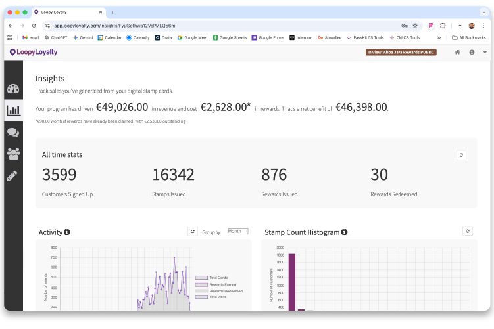This screenshot has width=494, height=329.
Task: Open the pink extension icon in toolbar
Action: pyautogui.click(x=431, y=26)
